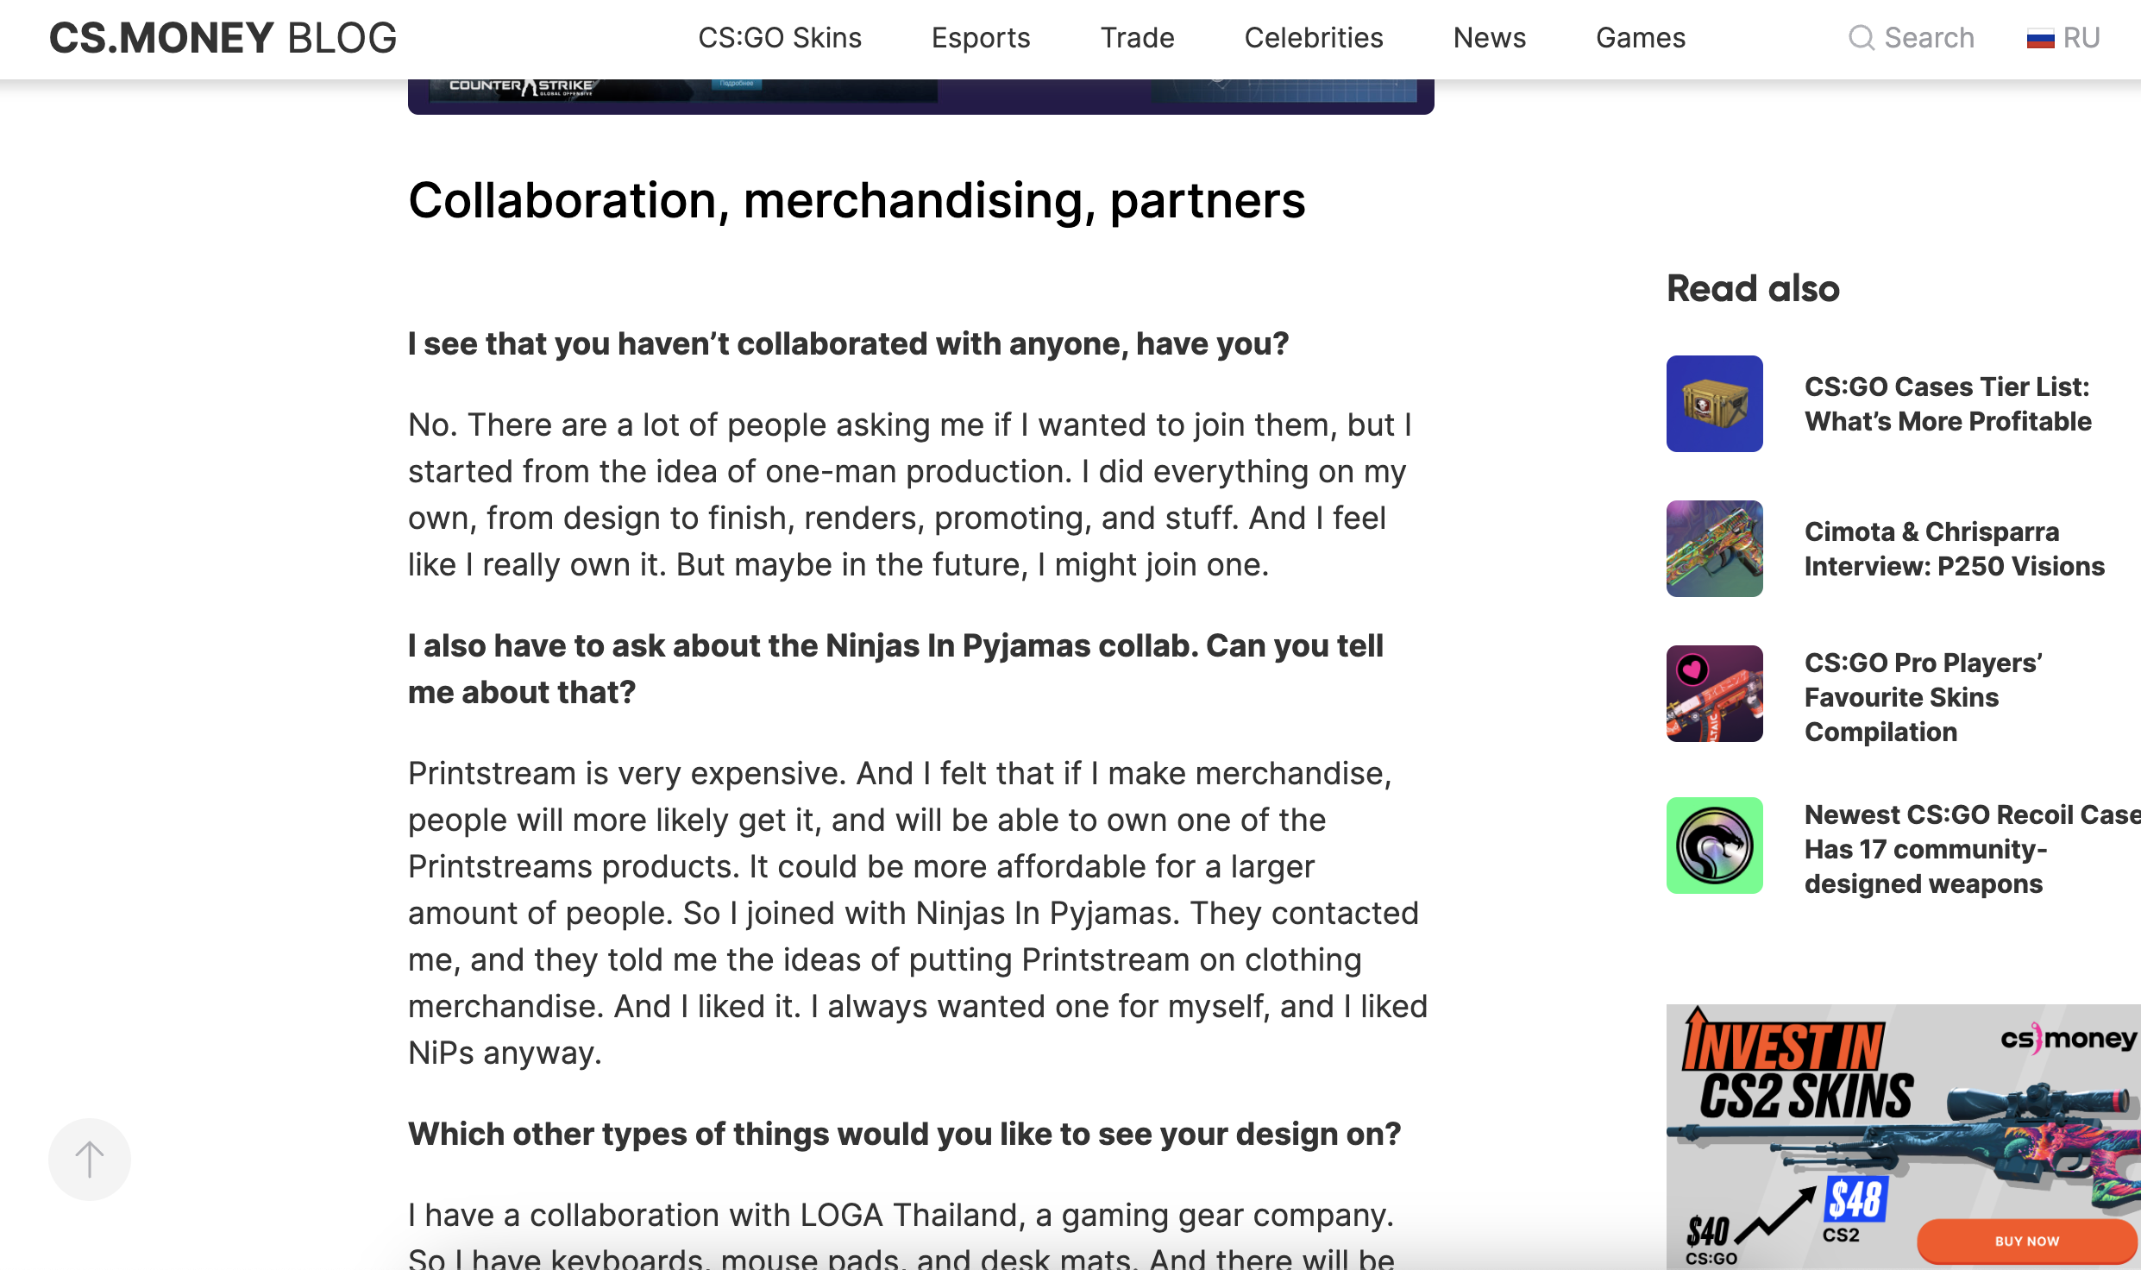Image resolution: width=2141 pixels, height=1270 pixels.
Task: Select the Celebrities category
Action: (1313, 38)
